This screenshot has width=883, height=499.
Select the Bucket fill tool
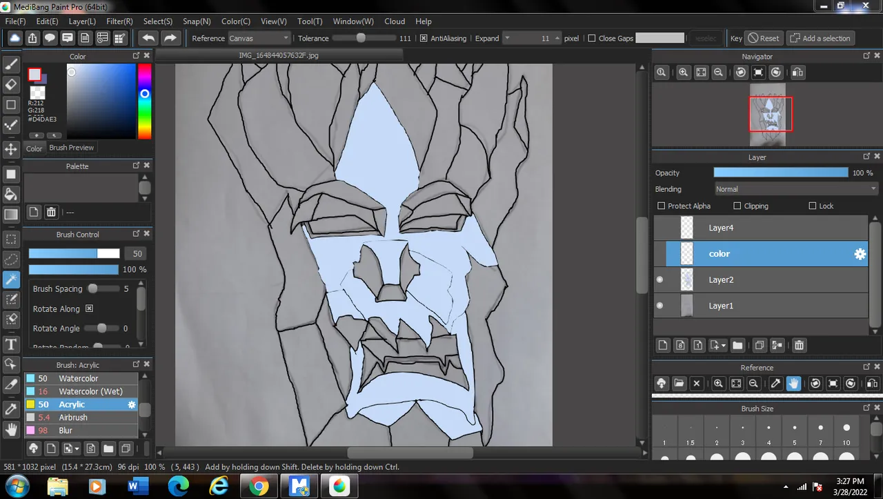coord(11,194)
